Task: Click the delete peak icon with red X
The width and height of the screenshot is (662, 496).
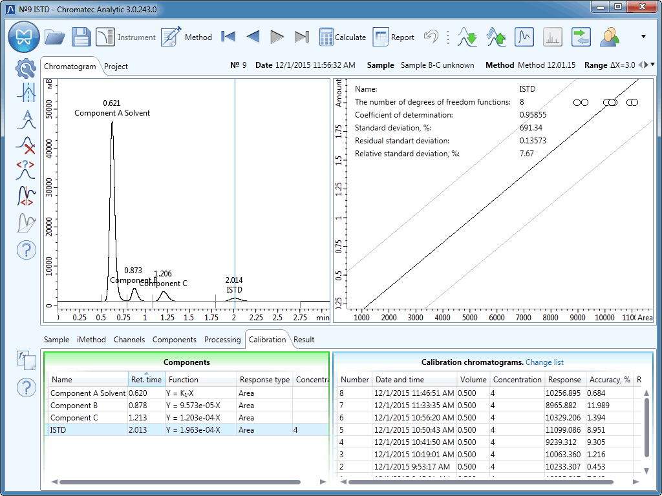Action: click(x=26, y=145)
